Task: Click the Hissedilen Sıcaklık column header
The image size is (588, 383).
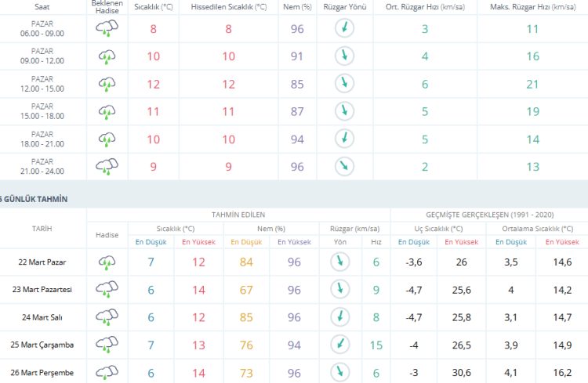Action: [x=228, y=6]
